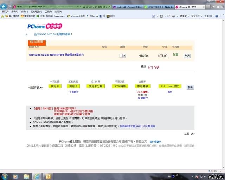Expand the address bar search dropdown arrow

coord(81,7)
